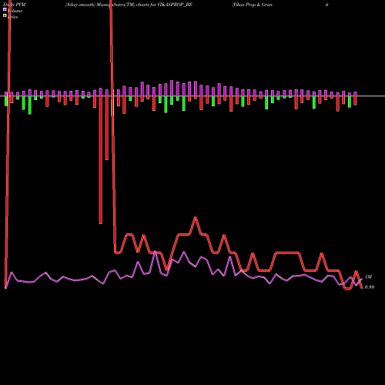Click the Volume legend color swatch
This screenshot has height=385, width=385.
point(5,9)
